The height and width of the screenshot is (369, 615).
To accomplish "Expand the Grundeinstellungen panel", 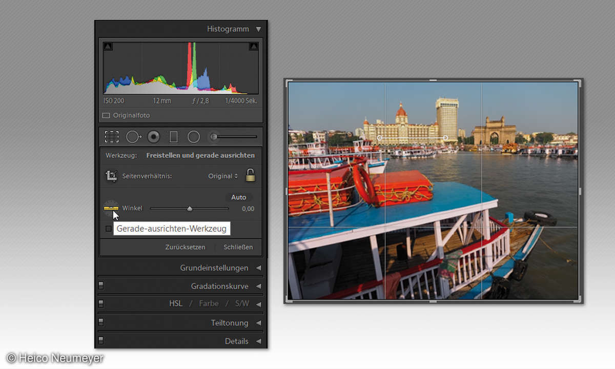I will click(258, 268).
